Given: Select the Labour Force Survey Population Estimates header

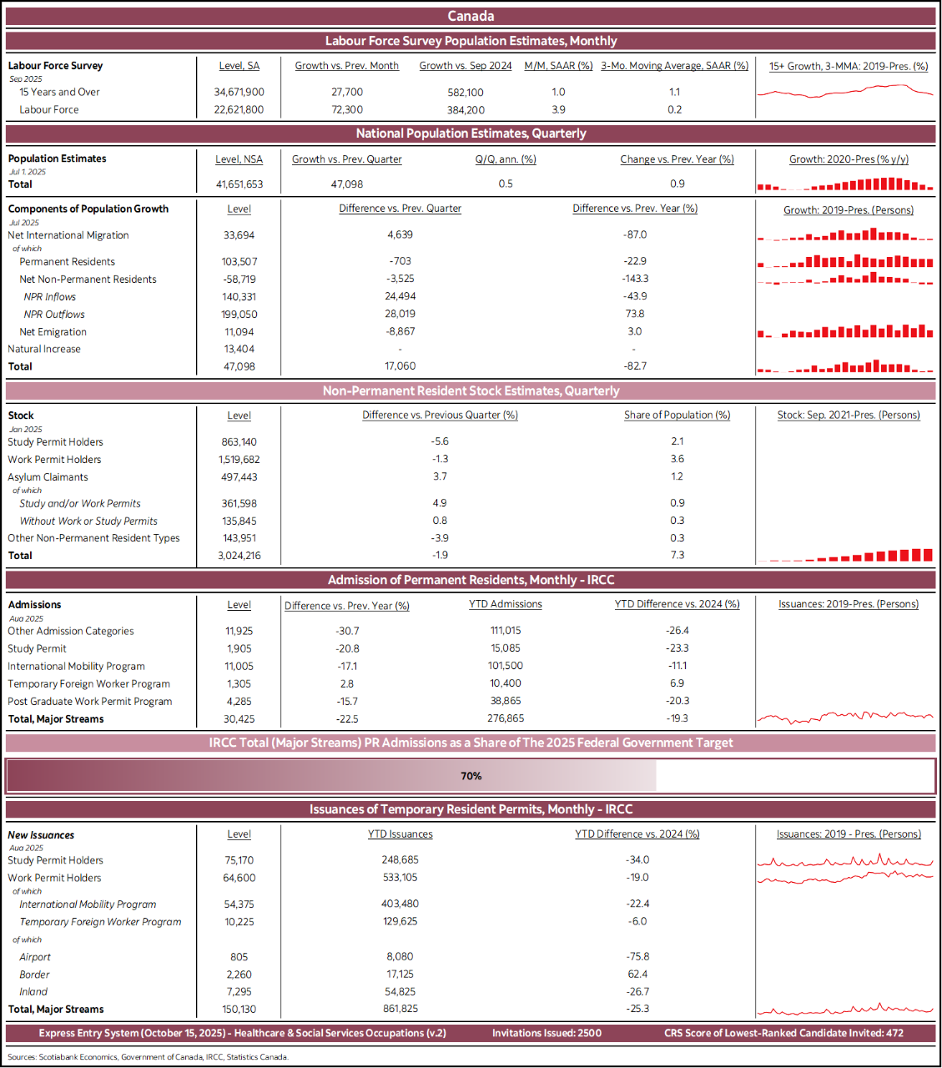Looking at the screenshot, I should pyautogui.click(x=471, y=41).
